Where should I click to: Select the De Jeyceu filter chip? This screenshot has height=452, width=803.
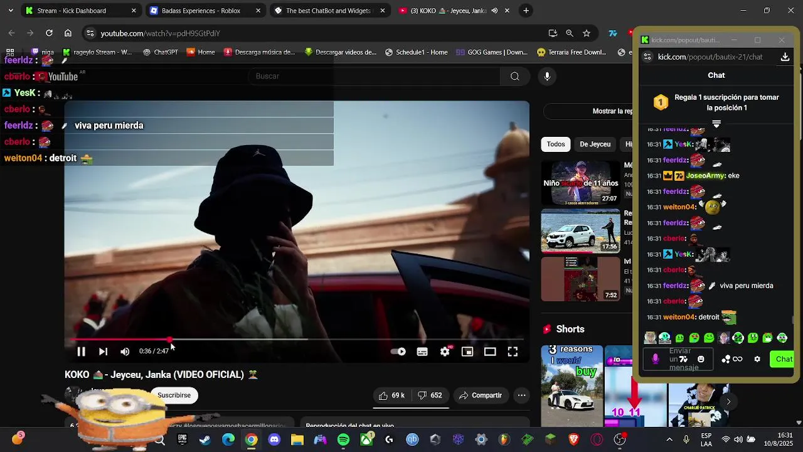[x=595, y=144]
